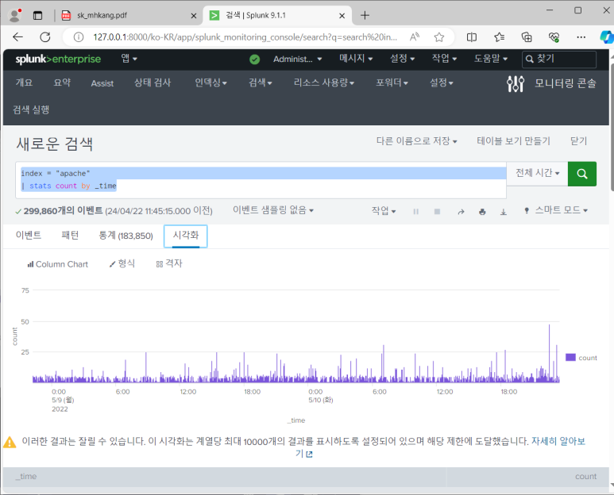Switch to the 패턴 tab
The height and width of the screenshot is (495, 614).
[70, 236]
